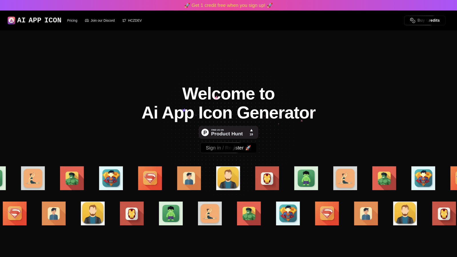Select the Superman logo icon in top row
The height and width of the screenshot is (257, 457).
150,178
